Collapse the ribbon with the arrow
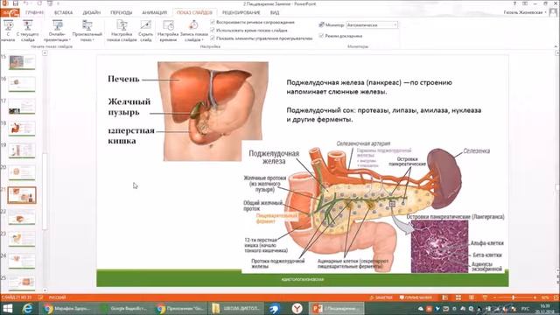Viewport: 560px width, 315px height. pos(556,46)
